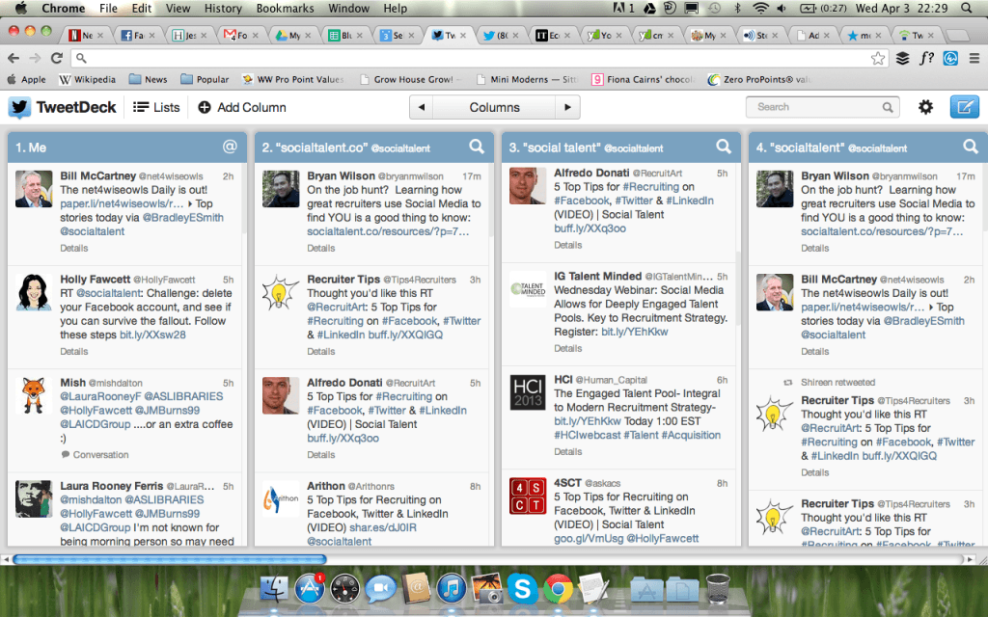This screenshot has height=617, width=988.
Task: Open Mini Moderns bookmark
Action: 527,79
